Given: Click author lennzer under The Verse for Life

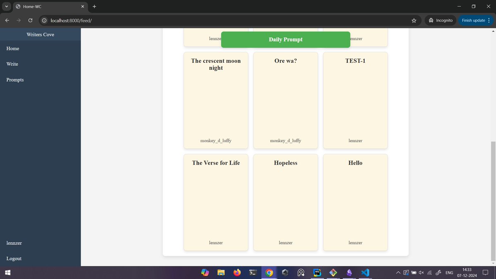Looking at the screenshot, I should coord(216,243).
